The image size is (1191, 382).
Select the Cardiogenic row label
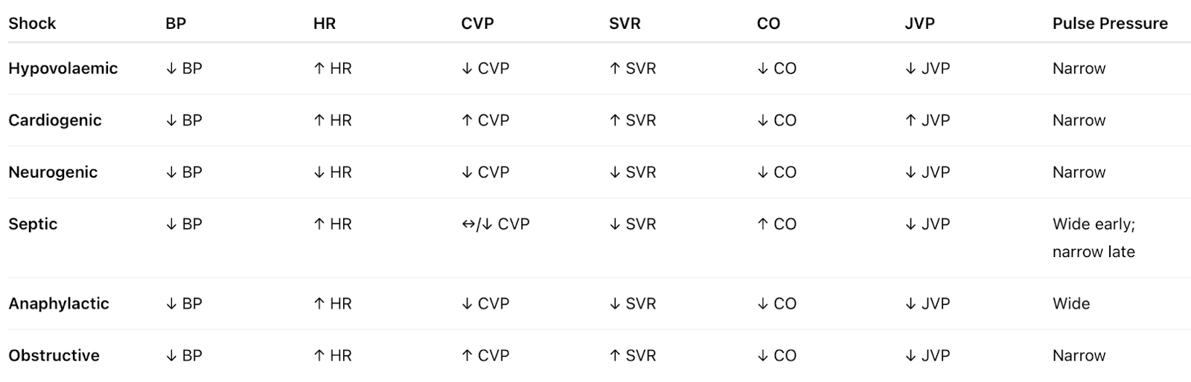tap(54, 120)
